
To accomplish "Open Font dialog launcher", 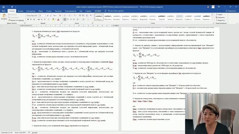I will 61,23.
